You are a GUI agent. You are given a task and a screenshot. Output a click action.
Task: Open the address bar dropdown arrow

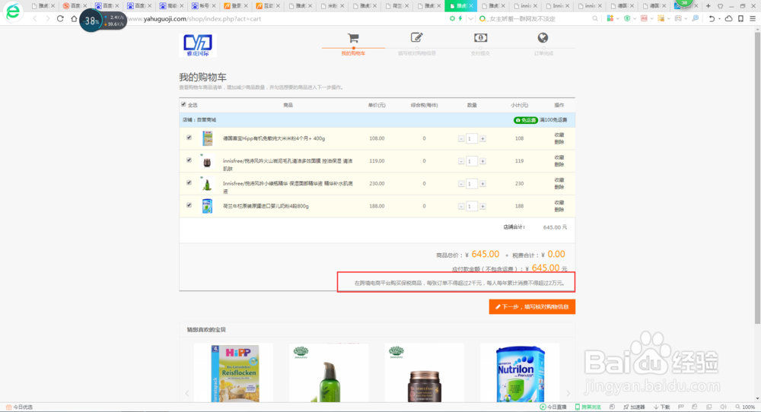click(x=470, y=18)
